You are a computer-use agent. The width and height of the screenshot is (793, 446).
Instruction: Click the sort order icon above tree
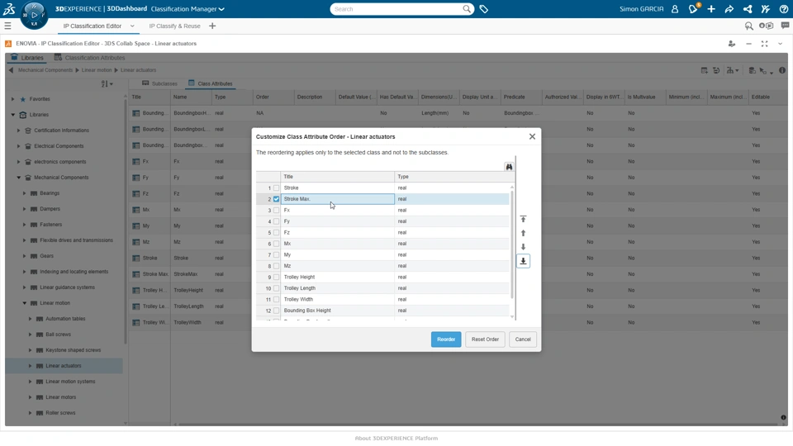(107, 84)
